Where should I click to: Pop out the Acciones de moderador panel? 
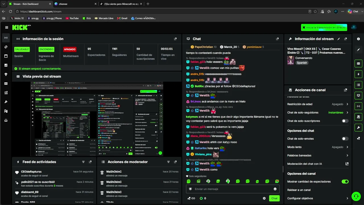point(175,162)
